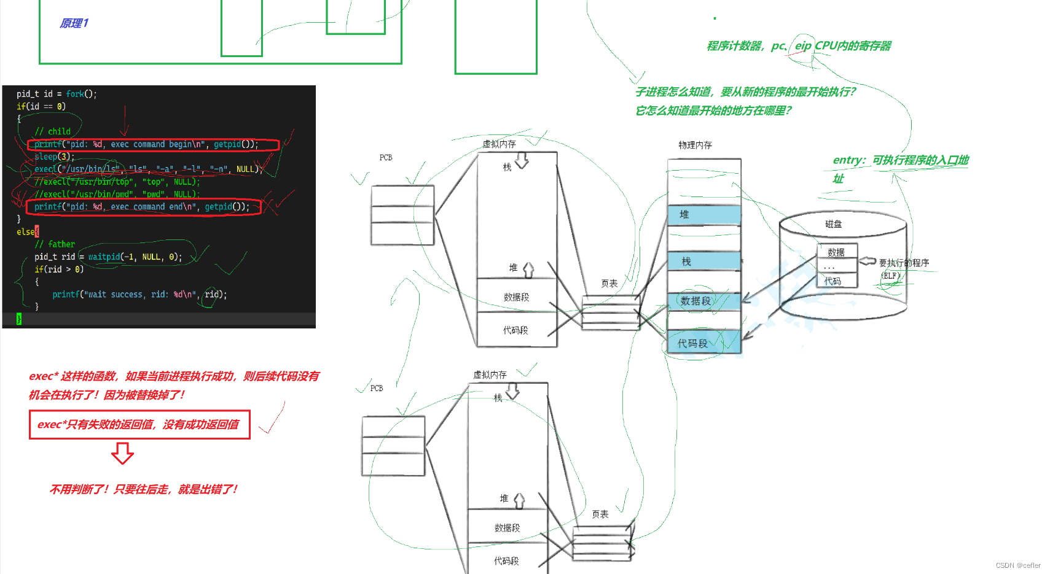Click the 页表 label of the upper diagram
The width and height of the screenshot is (1050, 574).
(609, 283)
